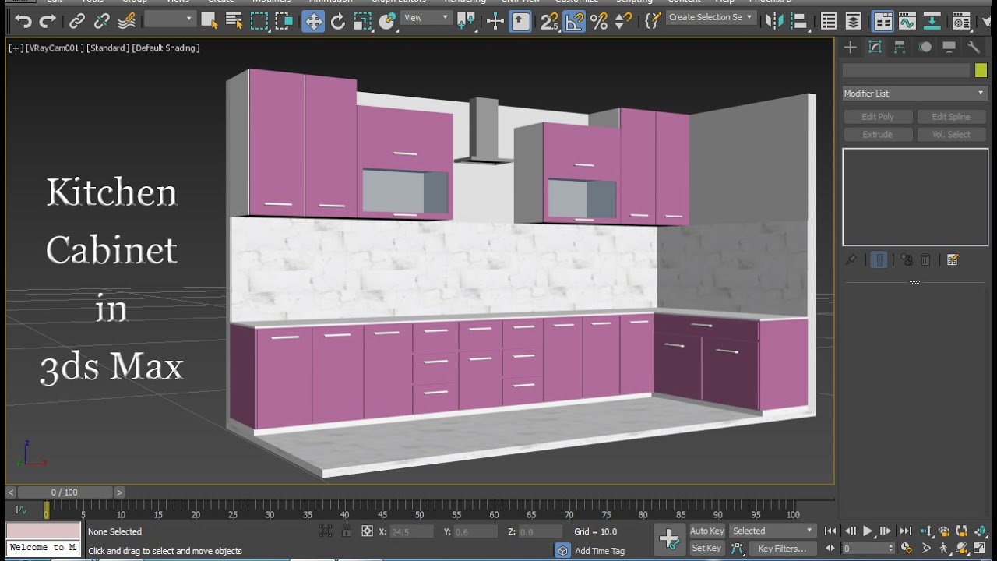Open the VRayCam001 viewport menu
This screenshot has width=997, height=561.
coord(54,48)
